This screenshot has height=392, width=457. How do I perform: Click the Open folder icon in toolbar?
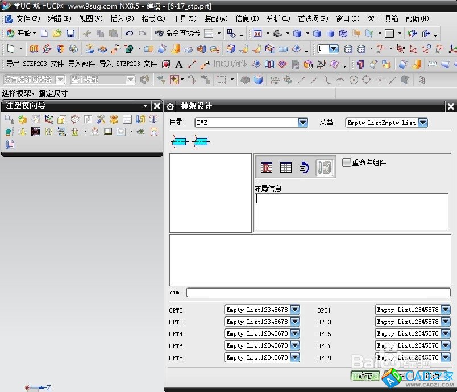pos(57,34)
